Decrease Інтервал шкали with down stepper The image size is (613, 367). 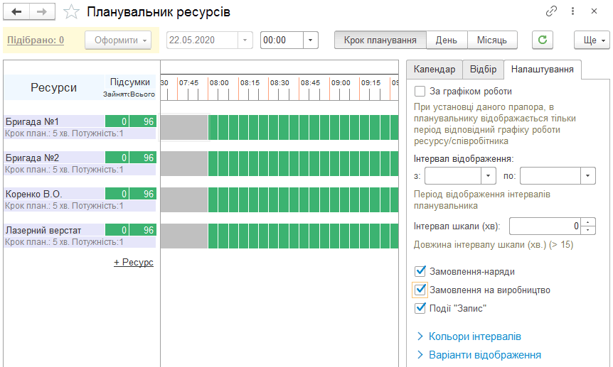tap(588, 230)
